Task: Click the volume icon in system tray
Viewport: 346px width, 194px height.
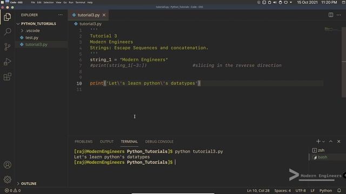Action: pyautogui.click(x=275, y=2)
